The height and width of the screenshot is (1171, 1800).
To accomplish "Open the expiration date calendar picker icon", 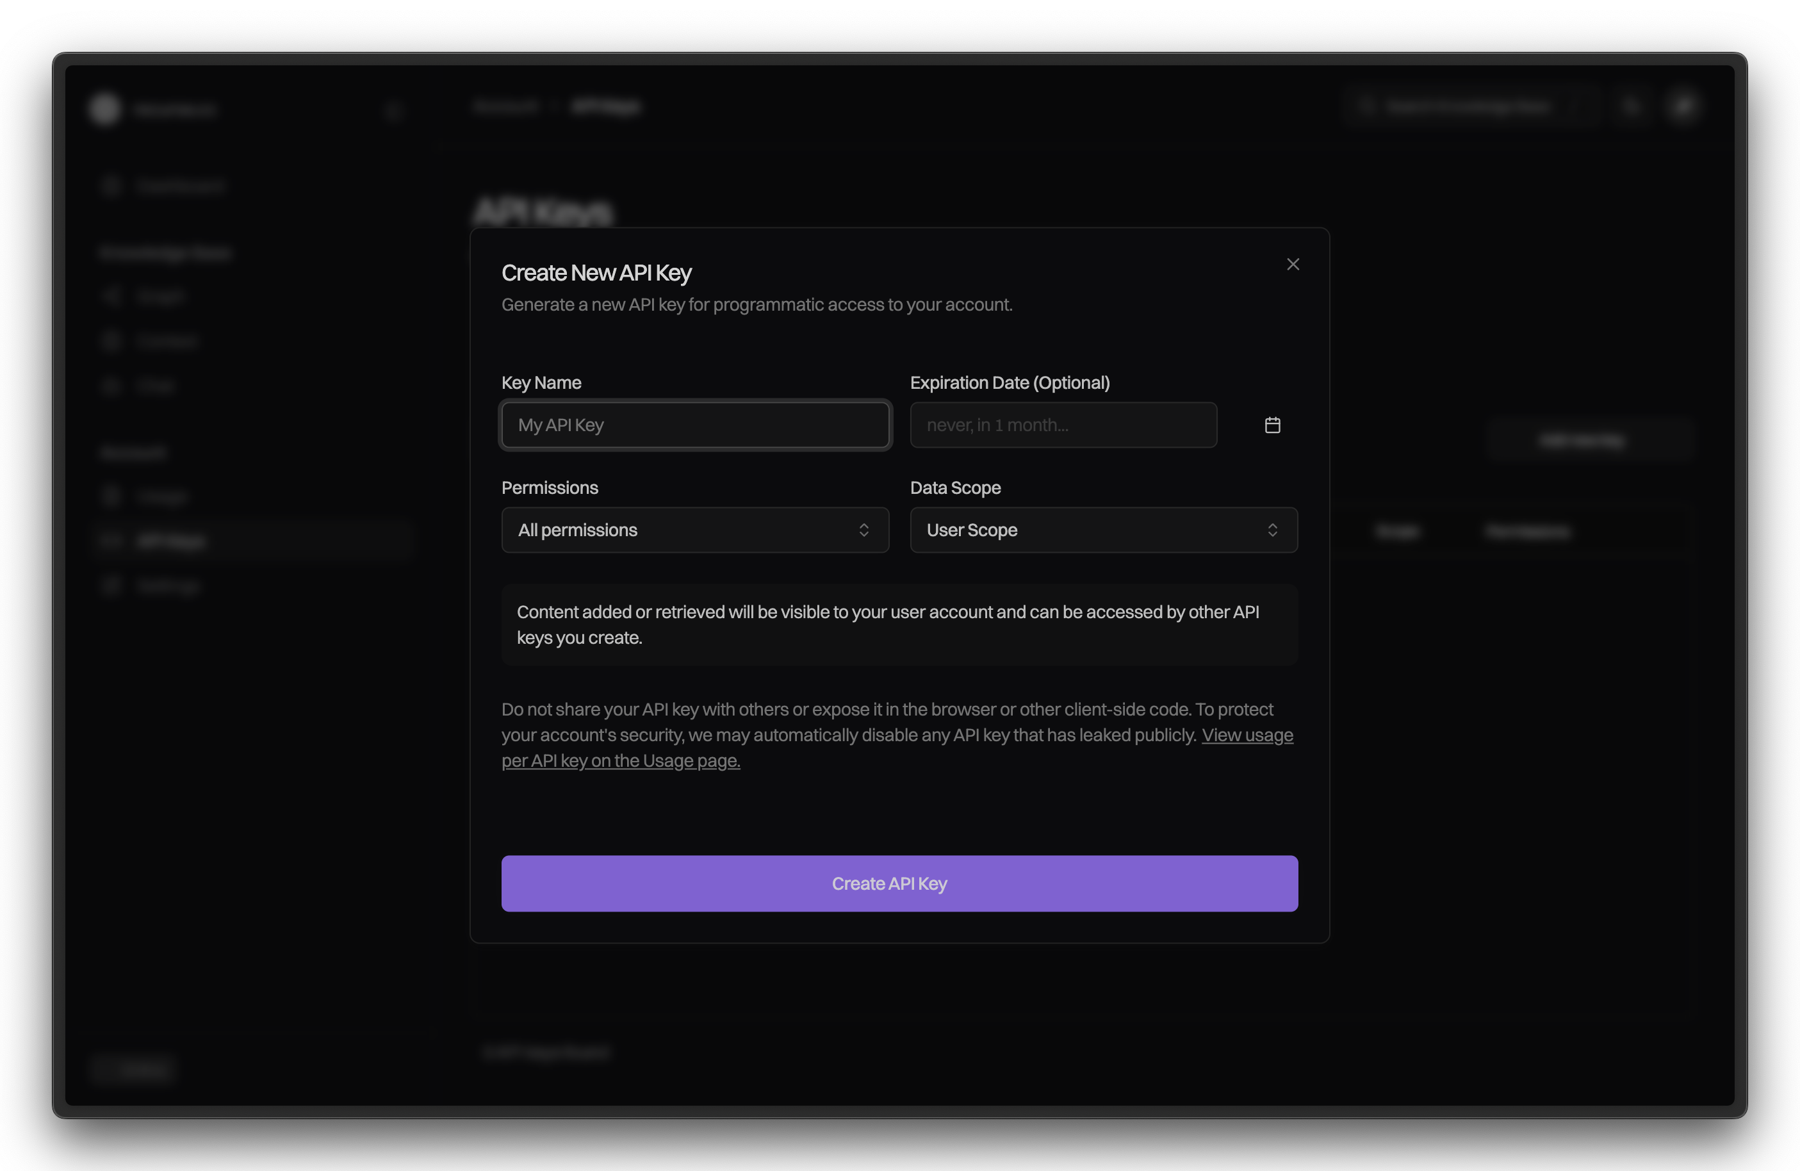I will 1272,425.
